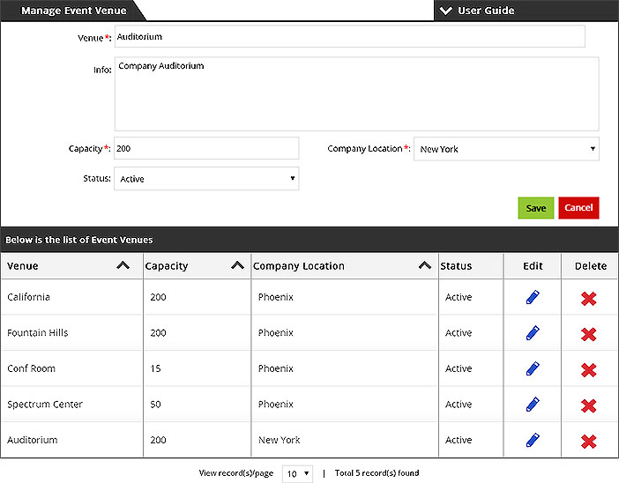
Task: Sort list by Venue column
Action: click(123, 265)
